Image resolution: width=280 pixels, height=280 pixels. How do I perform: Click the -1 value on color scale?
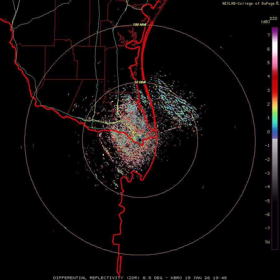[267, 146]
